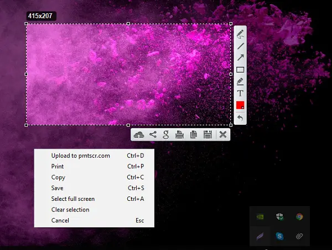Choose Print from the context menu

(x=94, y=166)
